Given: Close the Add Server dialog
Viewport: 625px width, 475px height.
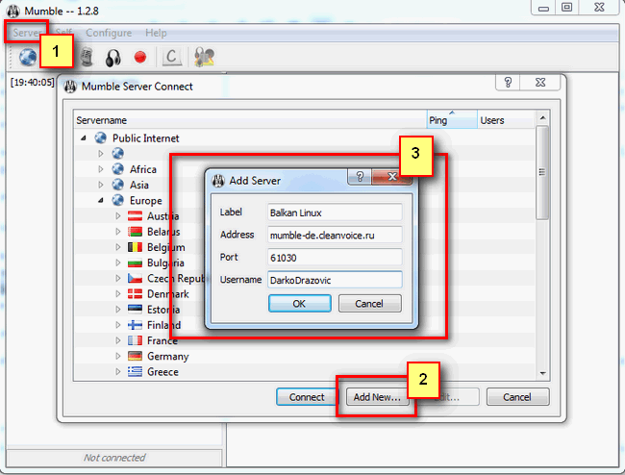Looking at the screenshot, I should [x=391, y=176].
